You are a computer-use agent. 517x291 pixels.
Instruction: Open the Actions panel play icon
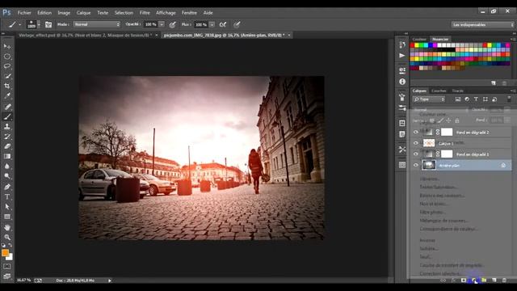[x=402, y=56]
